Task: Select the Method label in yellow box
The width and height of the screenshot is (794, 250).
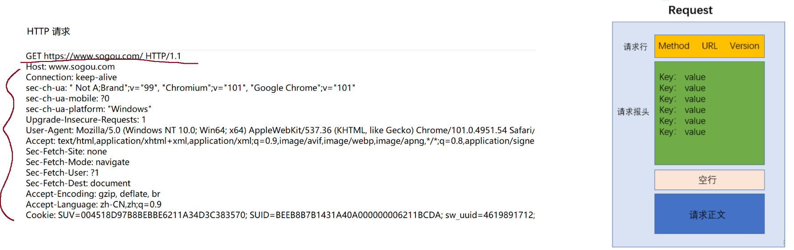Action: (x=674, y=46)
